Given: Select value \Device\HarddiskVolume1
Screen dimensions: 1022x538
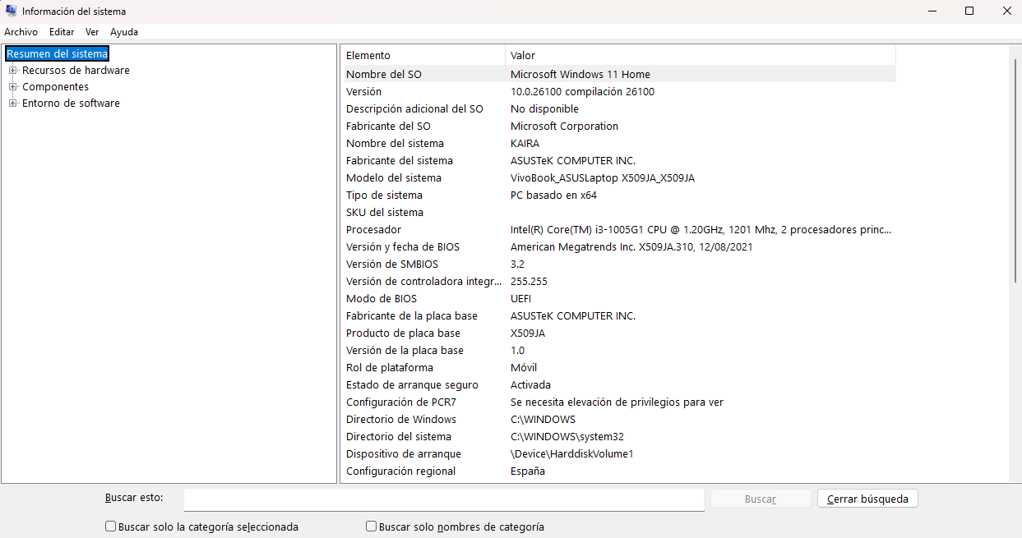Looking at the screenshot, I should [572, 453].
